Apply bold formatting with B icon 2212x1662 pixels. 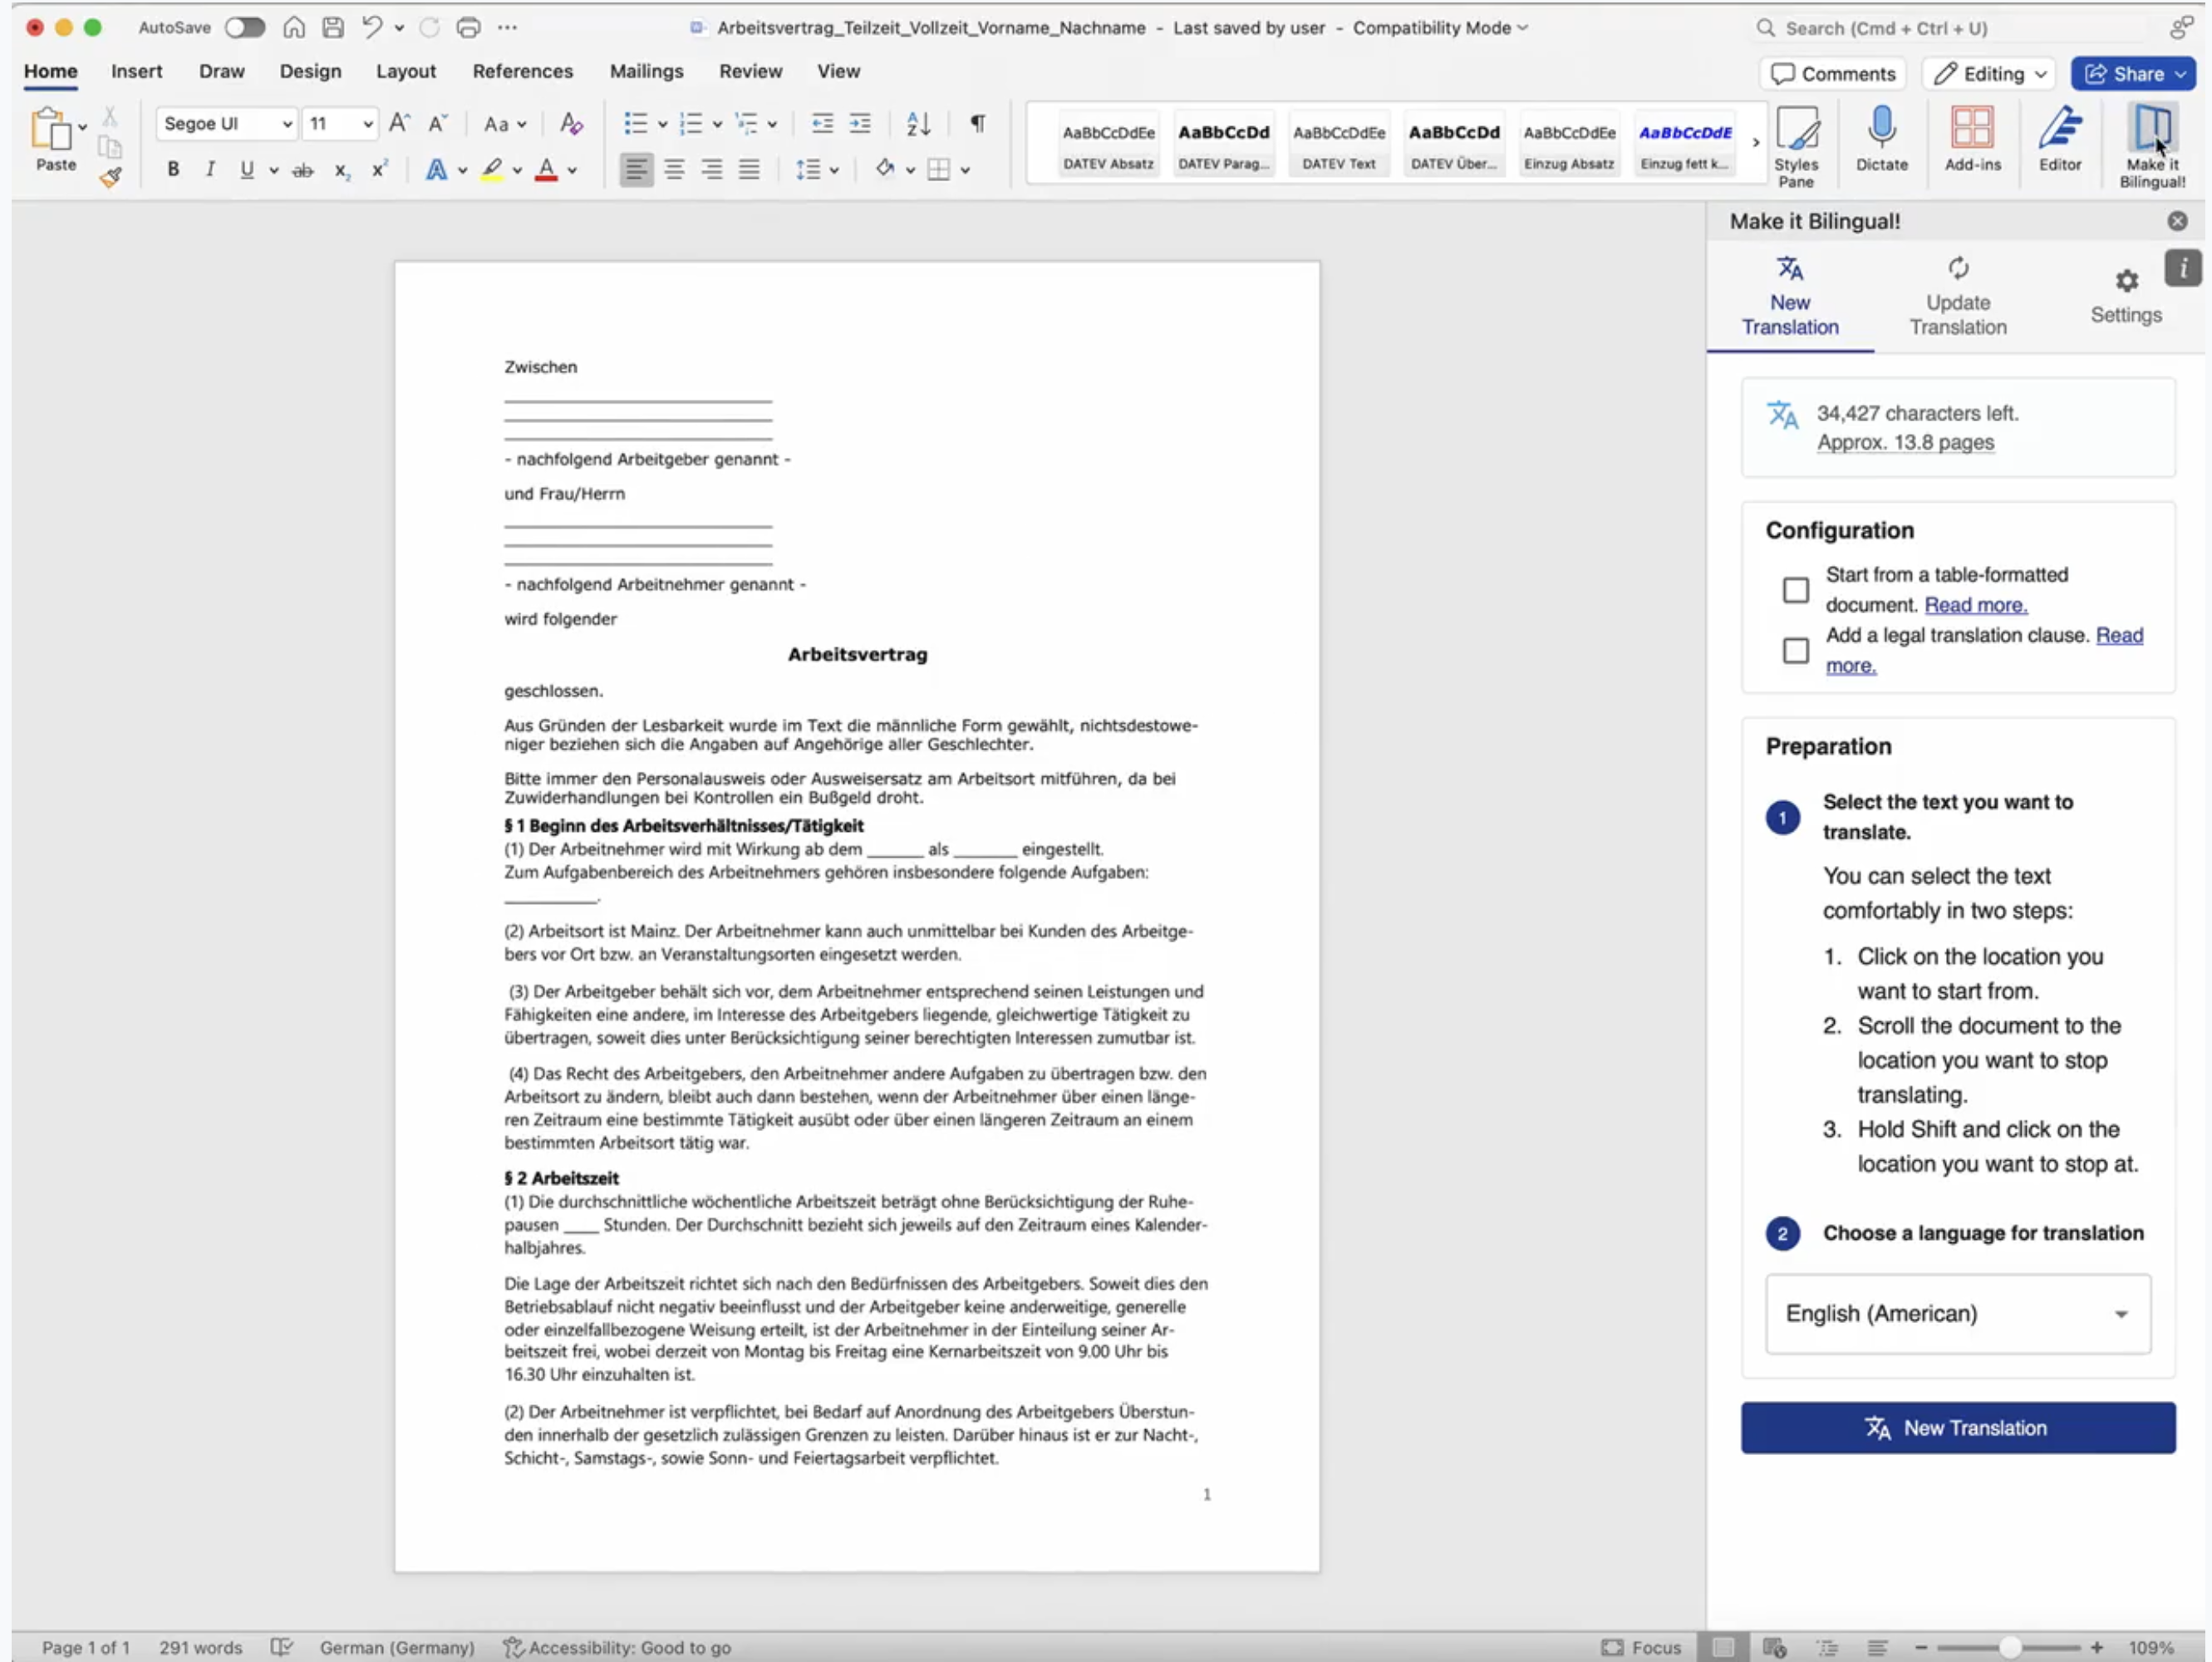tap(173, 170)
